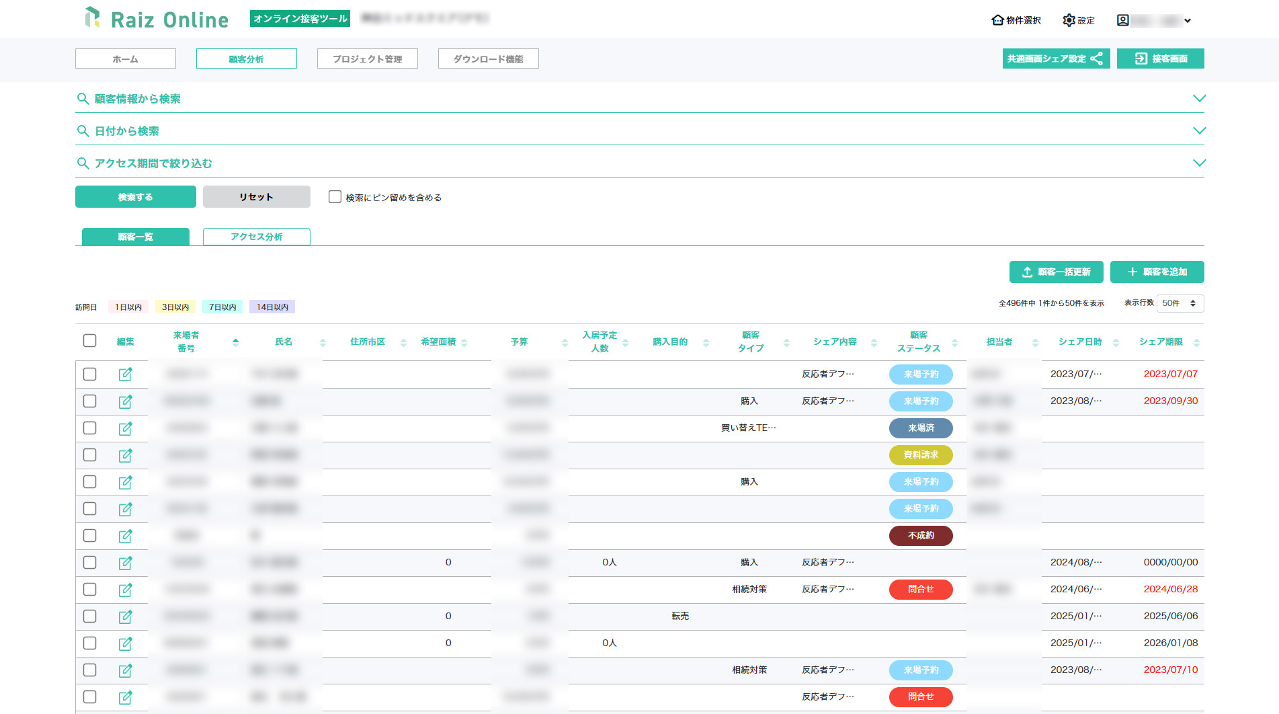Click the user account icon top right
1279x714 pixels.
[1122, 20]
